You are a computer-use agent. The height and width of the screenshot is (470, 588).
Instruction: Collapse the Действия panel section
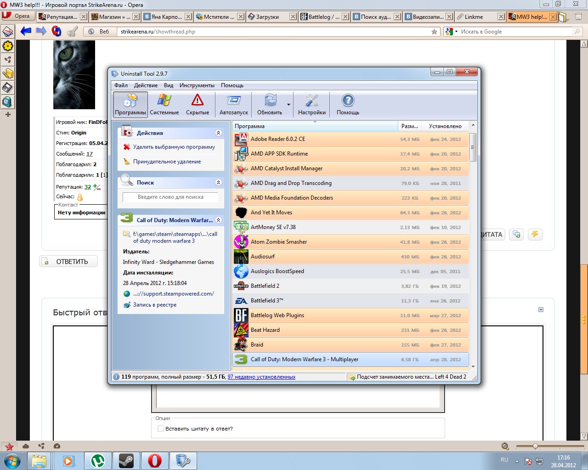[x=219, y=133]
